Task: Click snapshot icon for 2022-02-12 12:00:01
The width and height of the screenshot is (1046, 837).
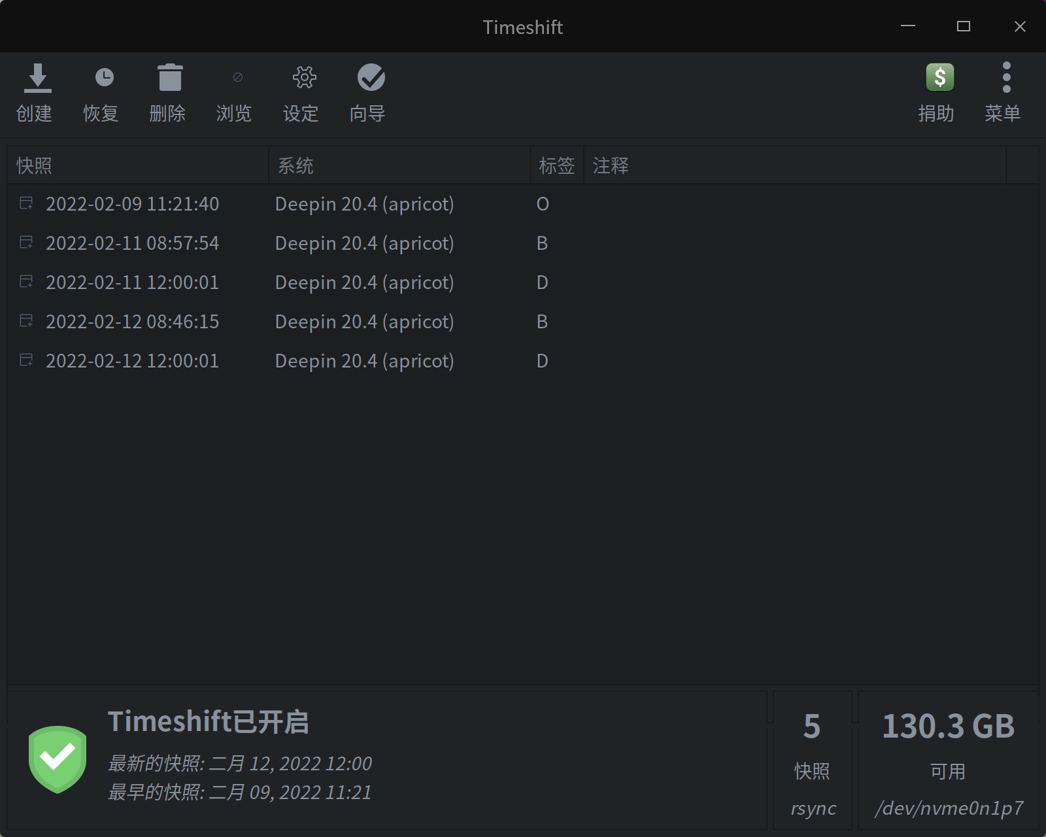Action: pos(26,360)
